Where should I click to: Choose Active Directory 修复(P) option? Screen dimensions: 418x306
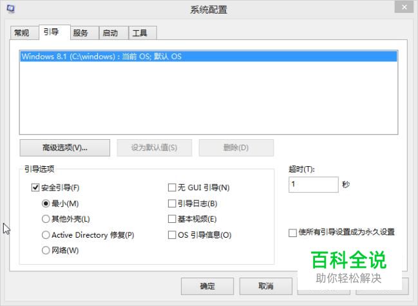[46, 235]
